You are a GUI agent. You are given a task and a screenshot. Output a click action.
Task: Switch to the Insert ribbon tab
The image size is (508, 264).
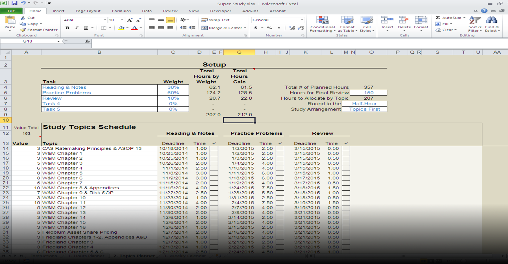58,11
